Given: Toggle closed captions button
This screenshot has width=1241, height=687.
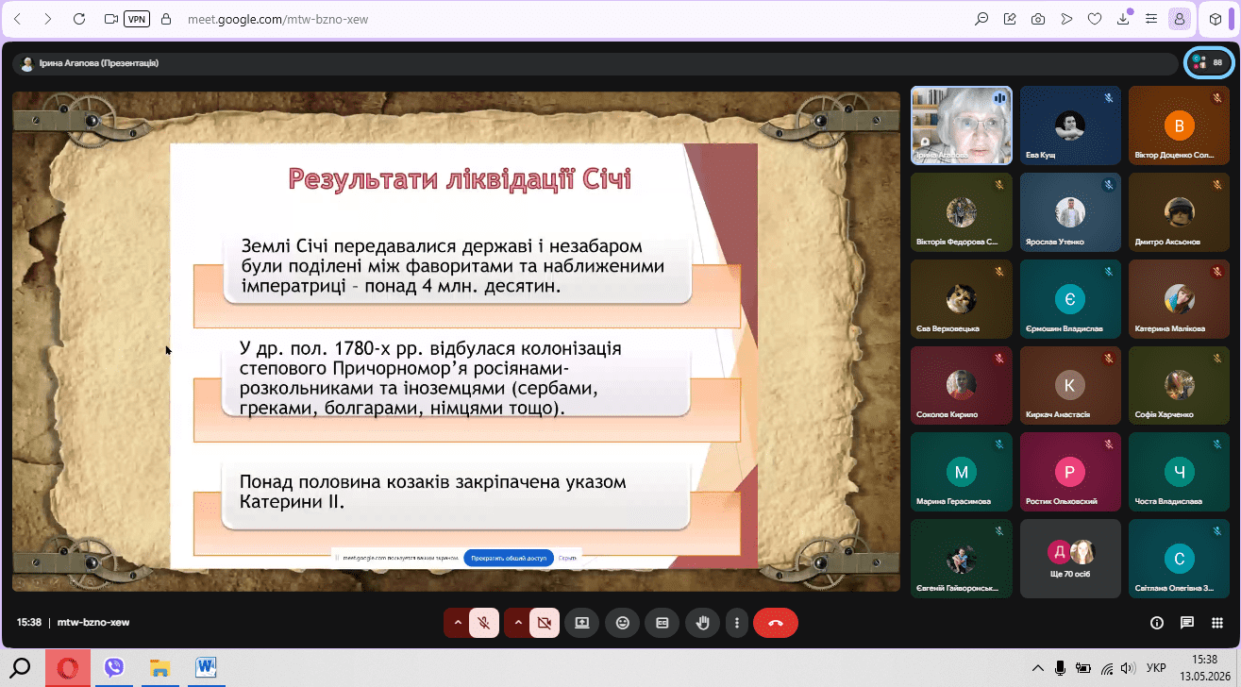Looking at the screenshot, I should point(662,623).
